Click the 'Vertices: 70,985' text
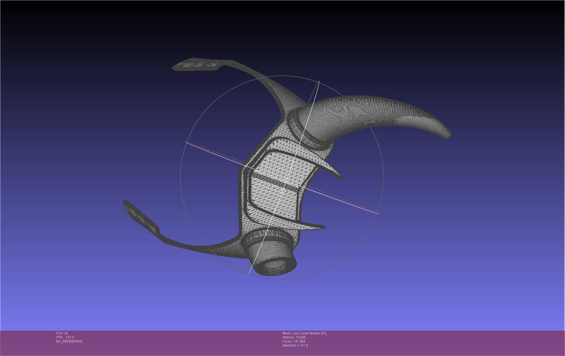Viewport: 565px width, 356px height. point(294,337)
